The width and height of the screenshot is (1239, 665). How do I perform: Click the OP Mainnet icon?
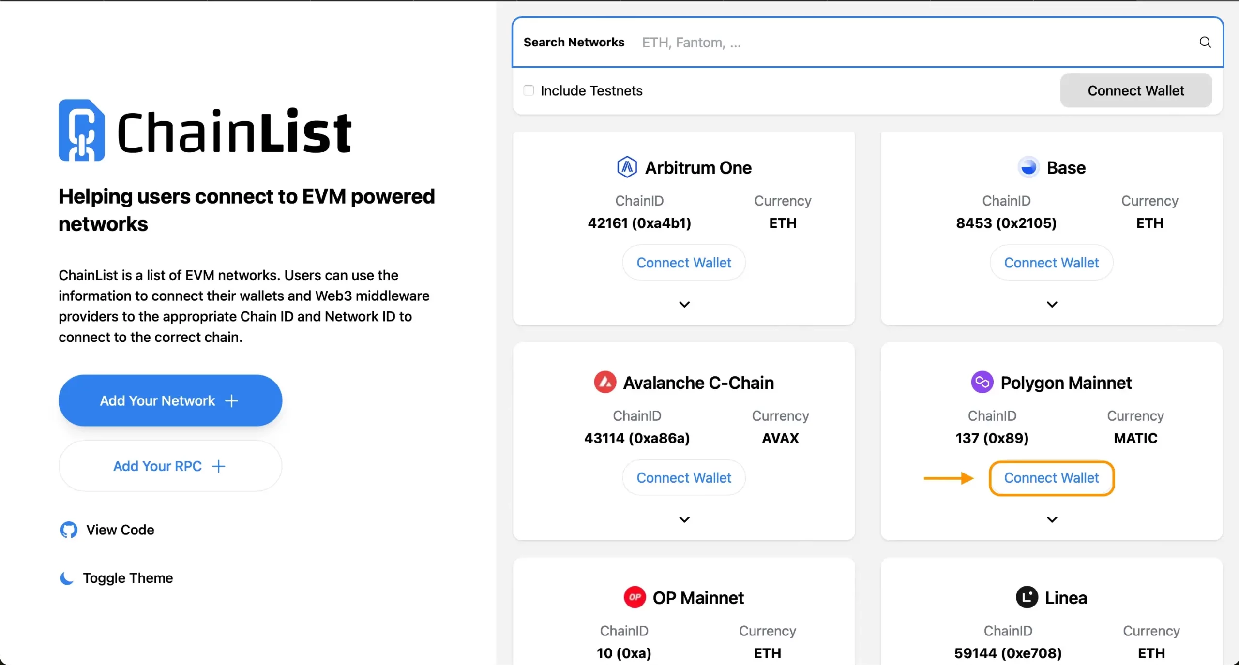[x=634, y=597]
